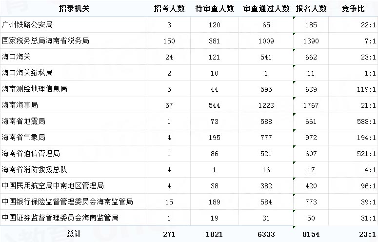Select 竞争比 cell 96:1
The image size is (378, 242).
[368, 186]
